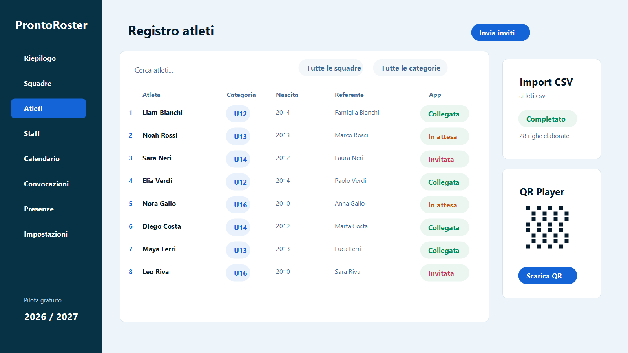Click Invitata status for Leo Riva
The image size is (628, 353).
[444, 273]
